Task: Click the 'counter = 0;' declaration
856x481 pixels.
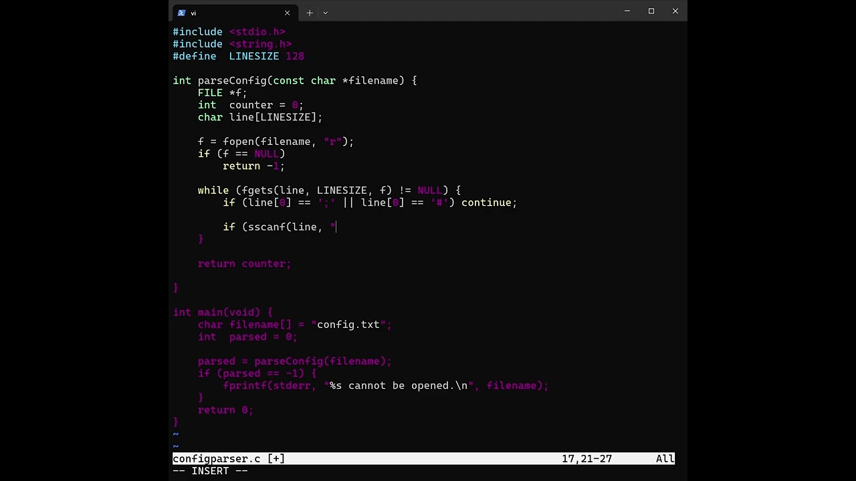Action: click(x=266, y=105)
